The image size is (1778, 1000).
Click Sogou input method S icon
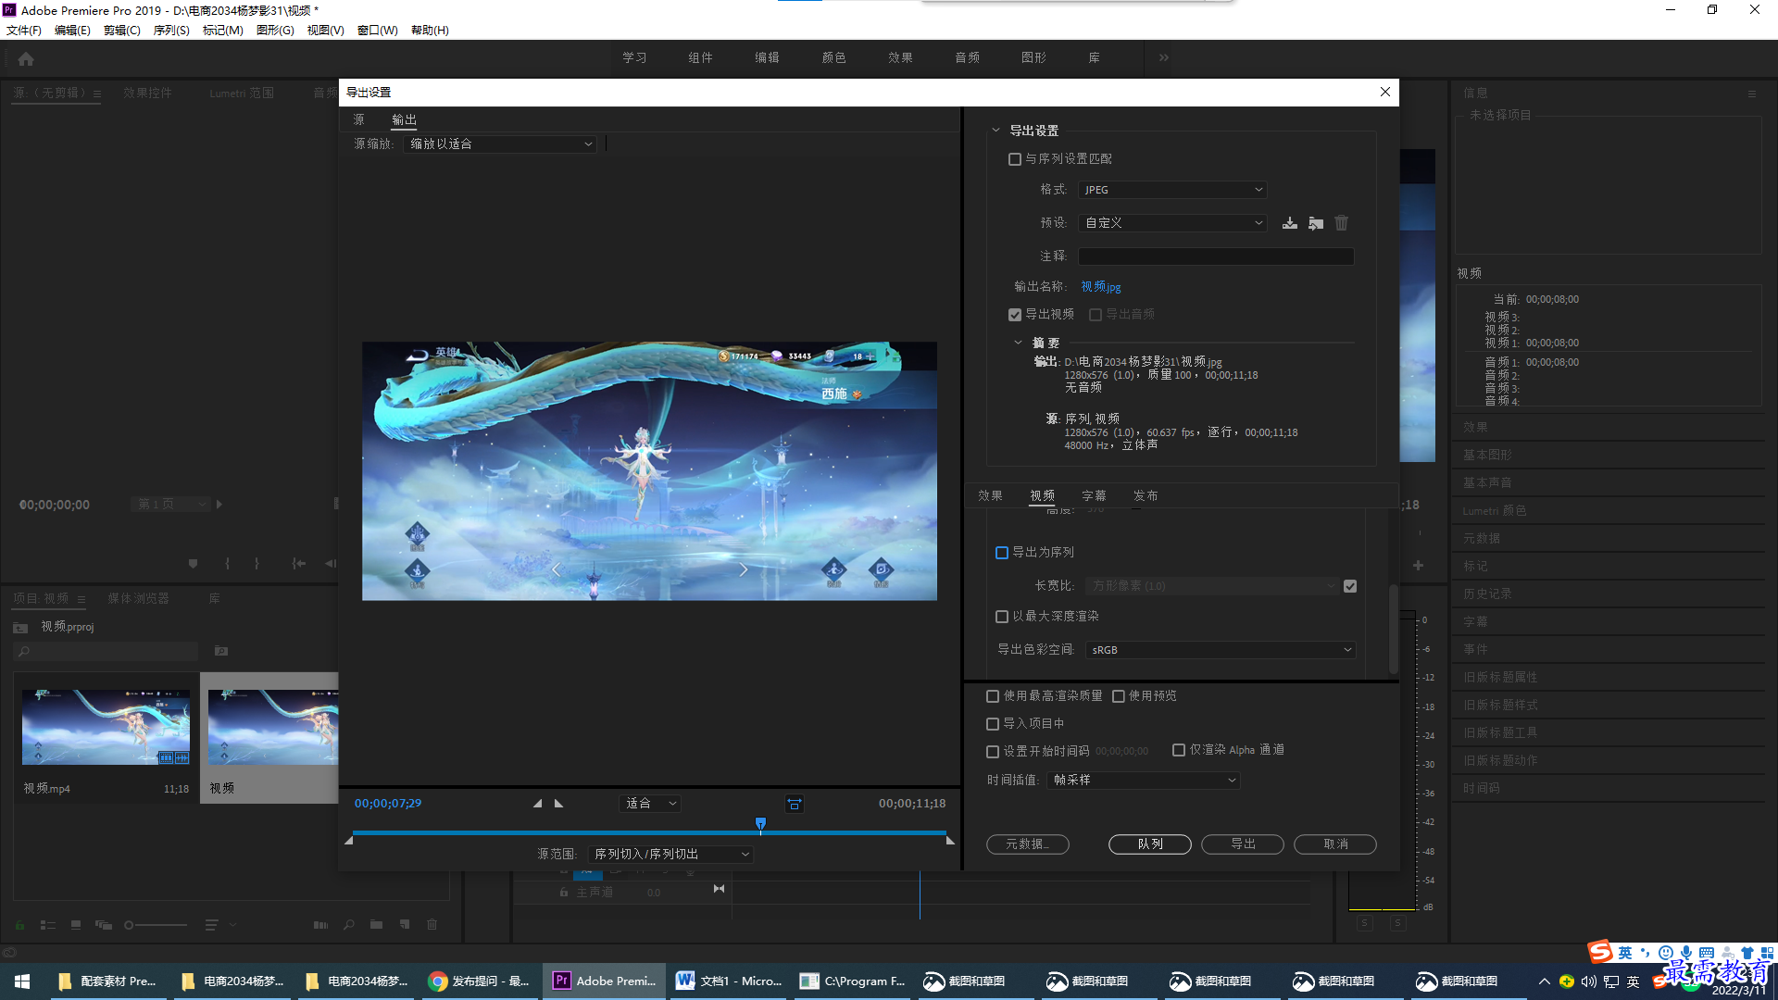coord(1599,952)
